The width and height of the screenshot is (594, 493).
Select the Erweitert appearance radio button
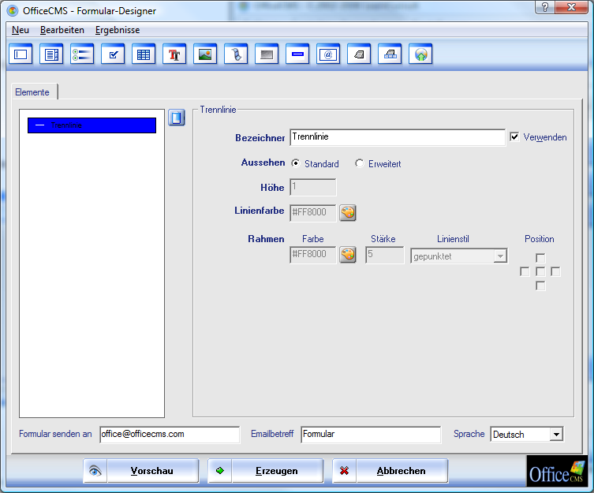[359, 163]
